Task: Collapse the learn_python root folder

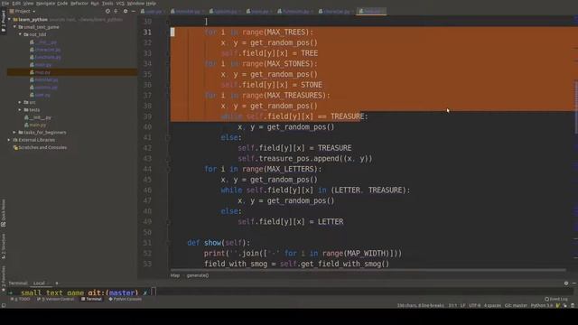Action: [x=9, y=19]
